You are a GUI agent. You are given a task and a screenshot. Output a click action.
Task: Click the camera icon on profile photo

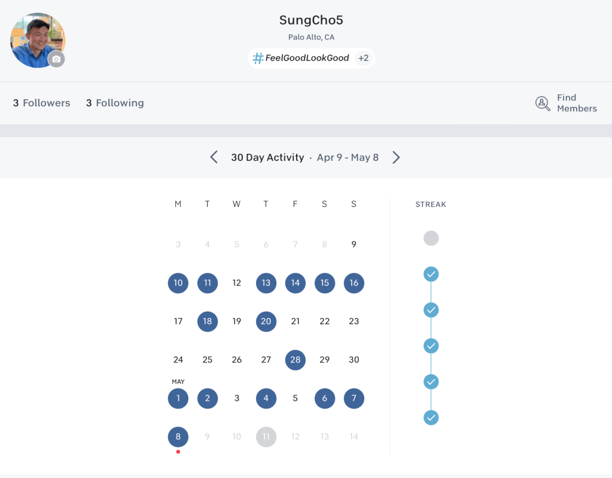point(56,59)
